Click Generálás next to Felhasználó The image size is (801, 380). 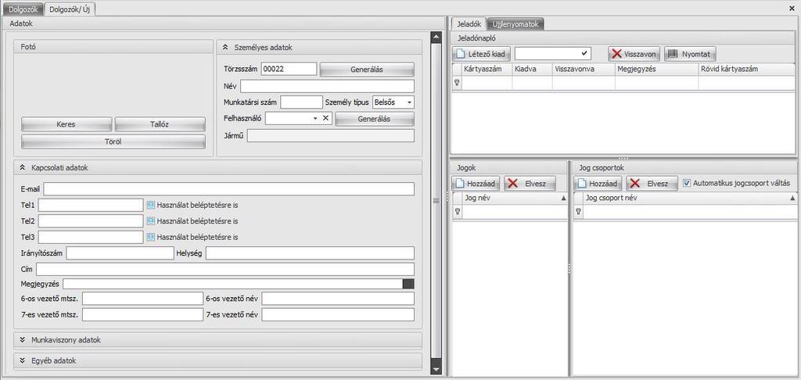coord(375,119)
